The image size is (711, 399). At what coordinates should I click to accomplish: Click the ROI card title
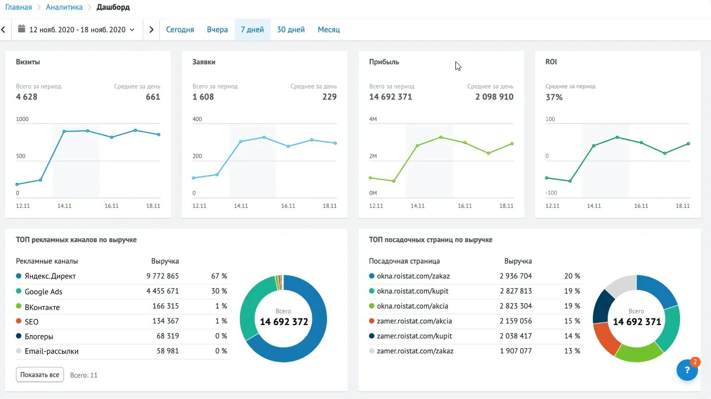(x=551, y=62)
